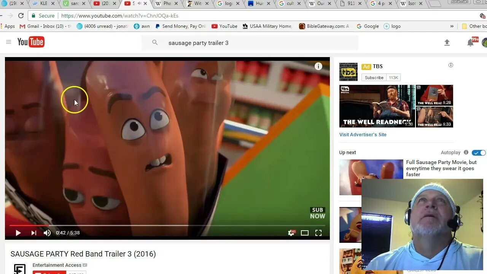487x274 pixels.
Task: Go to the YouTube home logo
Action: [x=31, y=42]
